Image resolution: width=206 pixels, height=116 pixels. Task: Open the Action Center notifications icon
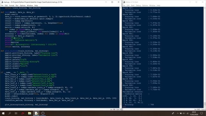[202, 113]
